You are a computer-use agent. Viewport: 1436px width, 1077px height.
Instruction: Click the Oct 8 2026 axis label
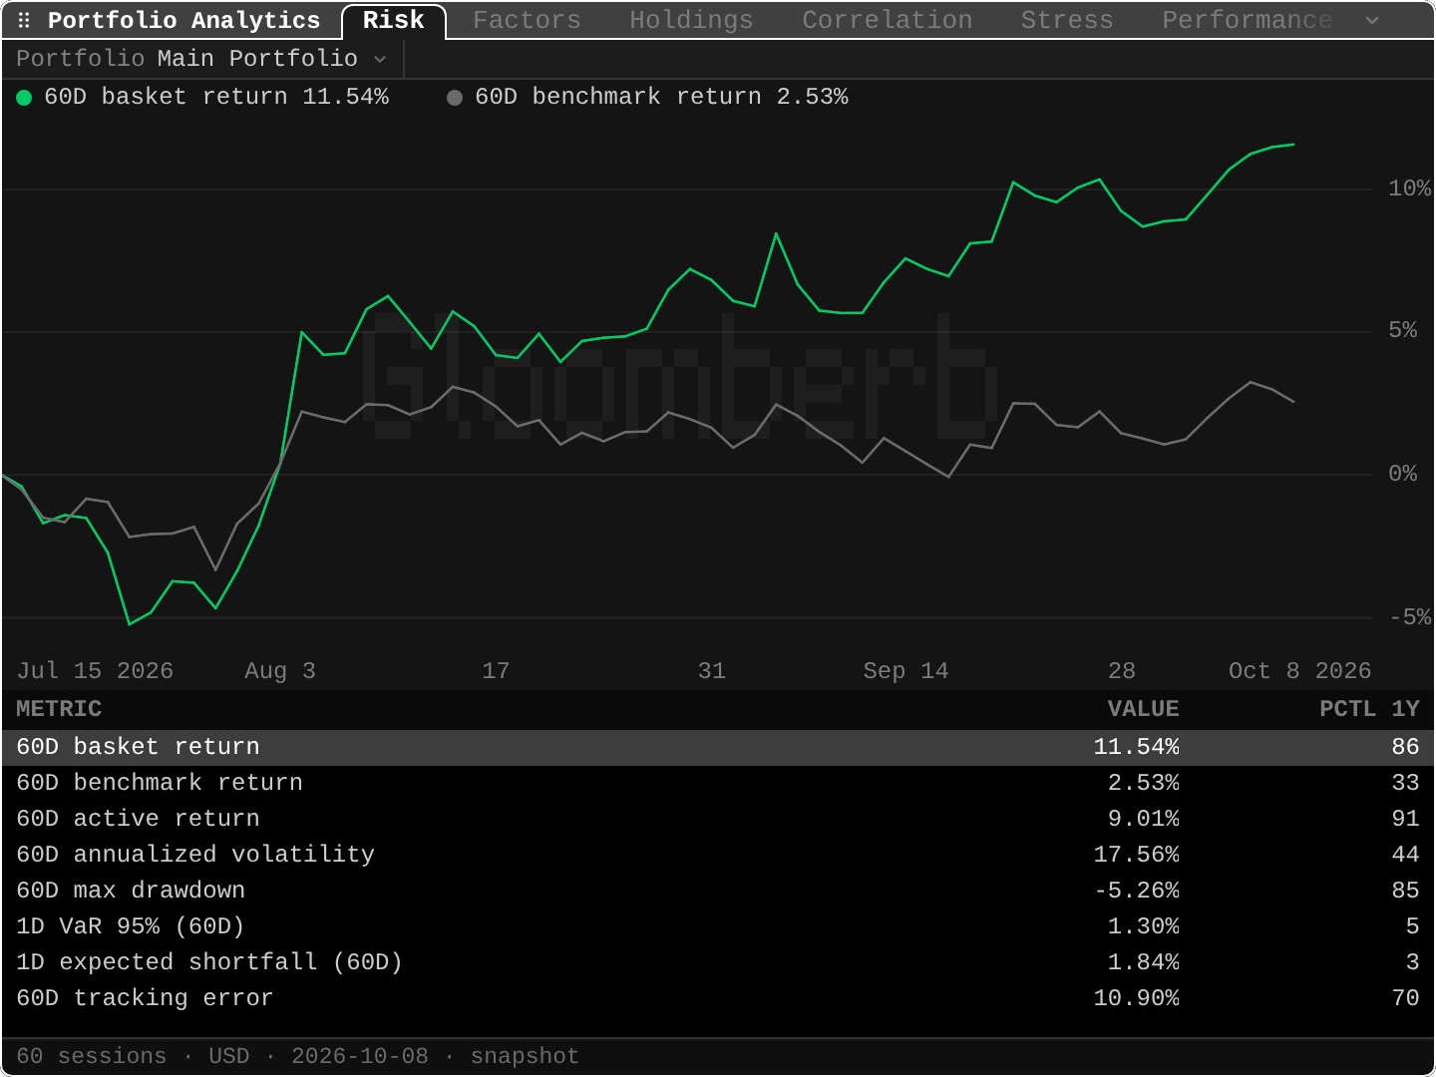point(1299,671)
